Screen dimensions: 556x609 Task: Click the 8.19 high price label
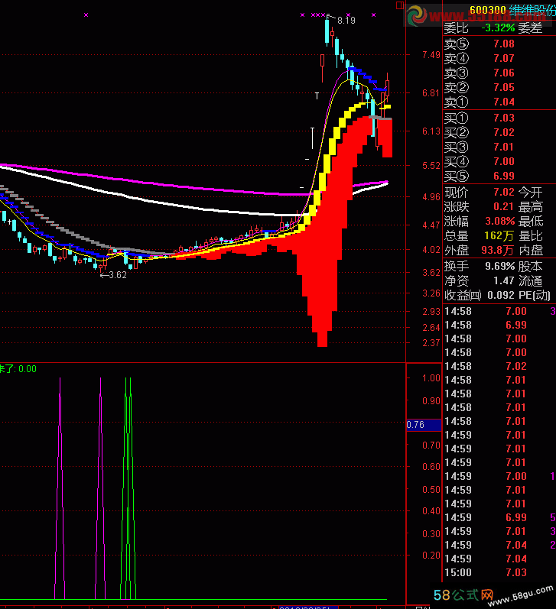tap(346, 20)
